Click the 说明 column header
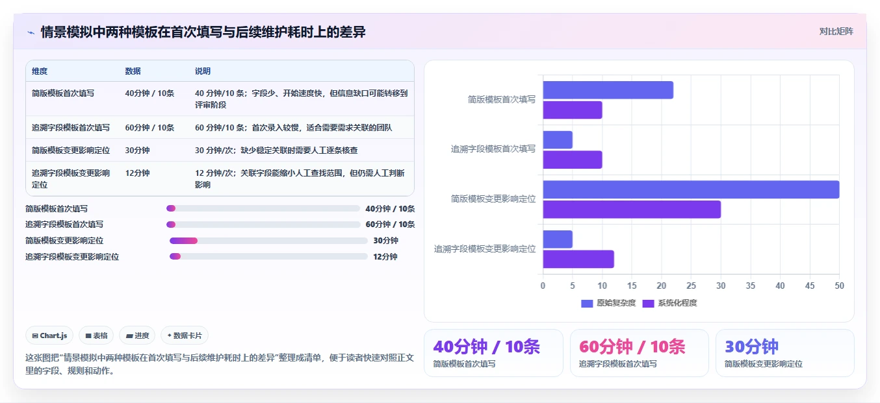 [203, 71]
